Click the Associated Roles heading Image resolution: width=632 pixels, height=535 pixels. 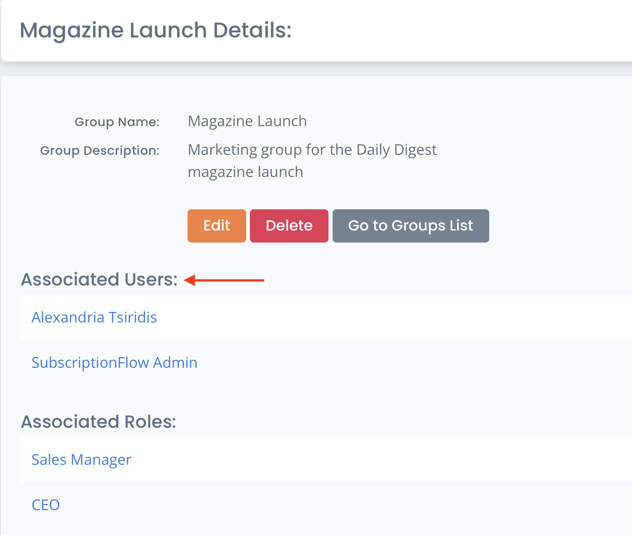98,422
